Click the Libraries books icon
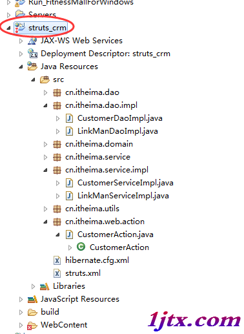Screen dimensions: 244x334 coord(45,286)
